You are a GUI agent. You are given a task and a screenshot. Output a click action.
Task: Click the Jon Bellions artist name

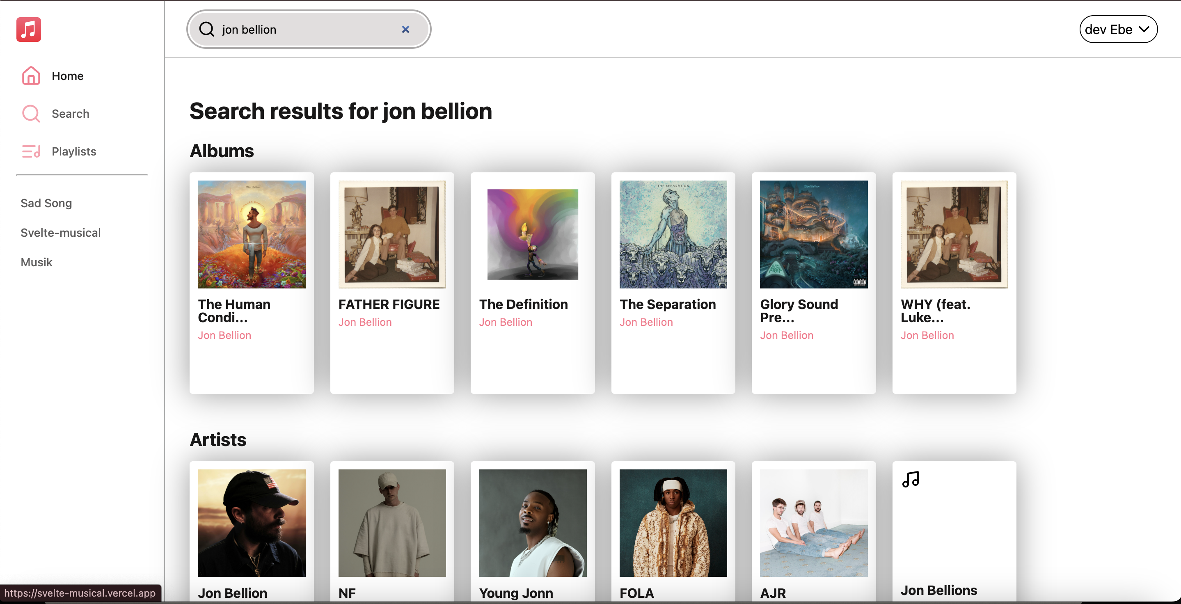point(938,590)
